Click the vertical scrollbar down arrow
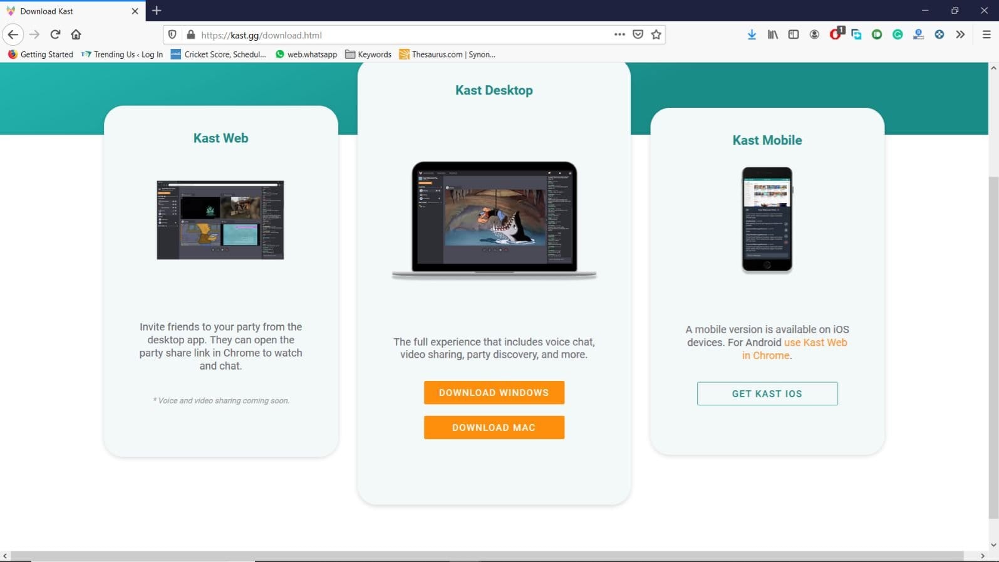This screenshot has height=562, width=999. (x=993, y=545)
